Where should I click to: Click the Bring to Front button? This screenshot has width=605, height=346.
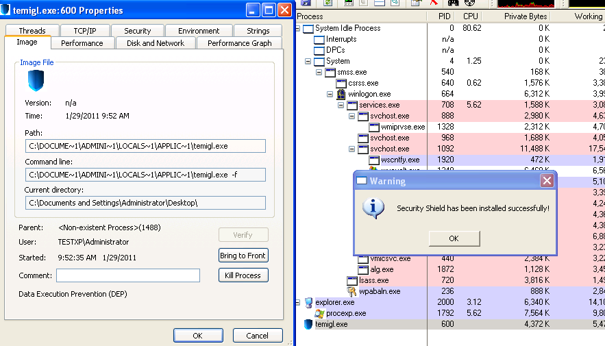[243, 256]
